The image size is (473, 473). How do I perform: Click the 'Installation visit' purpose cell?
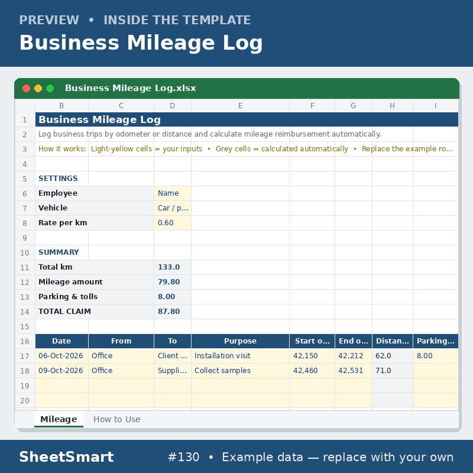[x=240, y=356]
